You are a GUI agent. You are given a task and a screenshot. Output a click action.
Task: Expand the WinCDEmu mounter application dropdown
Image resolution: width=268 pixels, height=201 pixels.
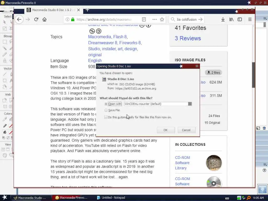coord(190,104)
